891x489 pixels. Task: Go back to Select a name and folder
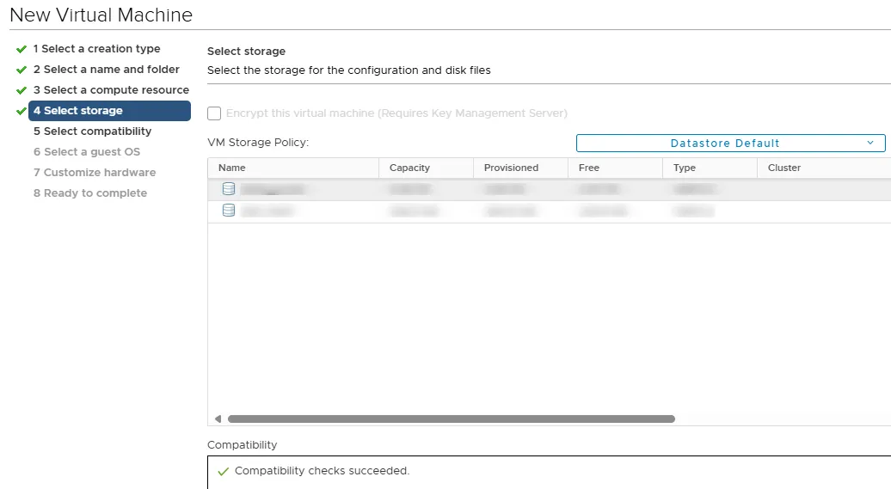[x=106, y=70]
